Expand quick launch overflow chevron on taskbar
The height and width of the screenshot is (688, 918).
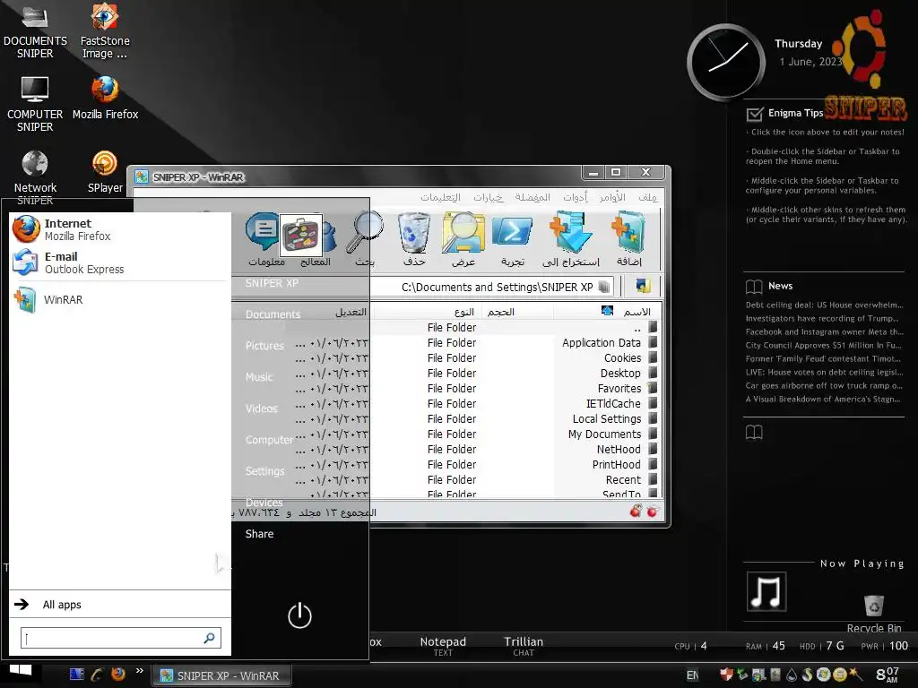click(139, 670)
